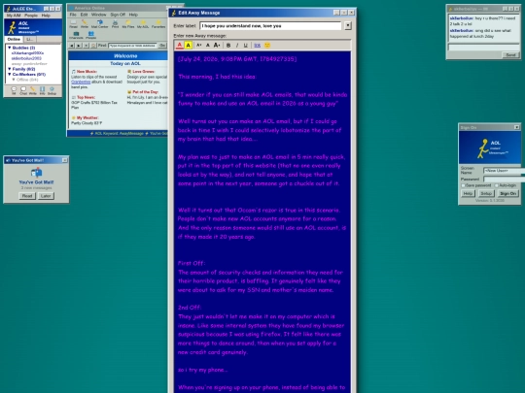Click the home icon in America Online bar
The height and width of the screenshot is (393, 525).
coord(93,46)
